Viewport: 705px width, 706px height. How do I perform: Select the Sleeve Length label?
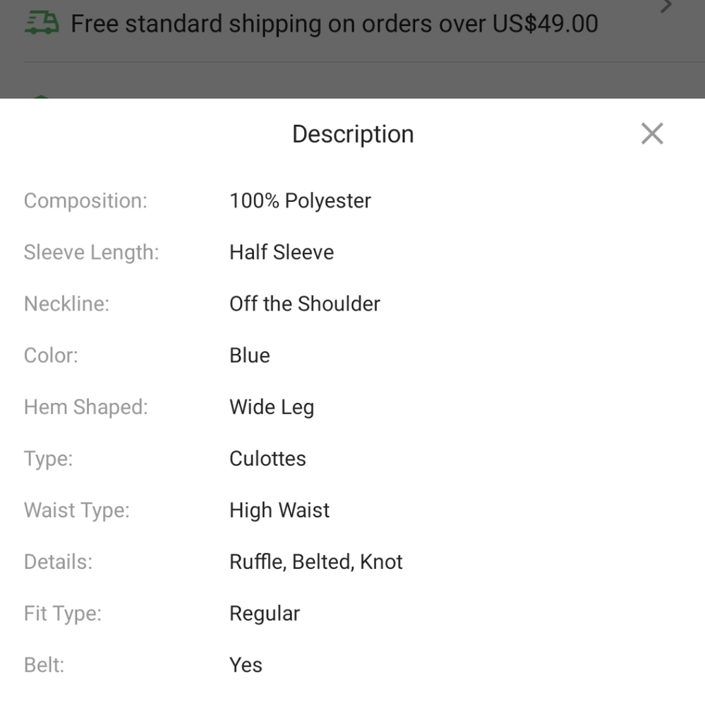(91, 252)
